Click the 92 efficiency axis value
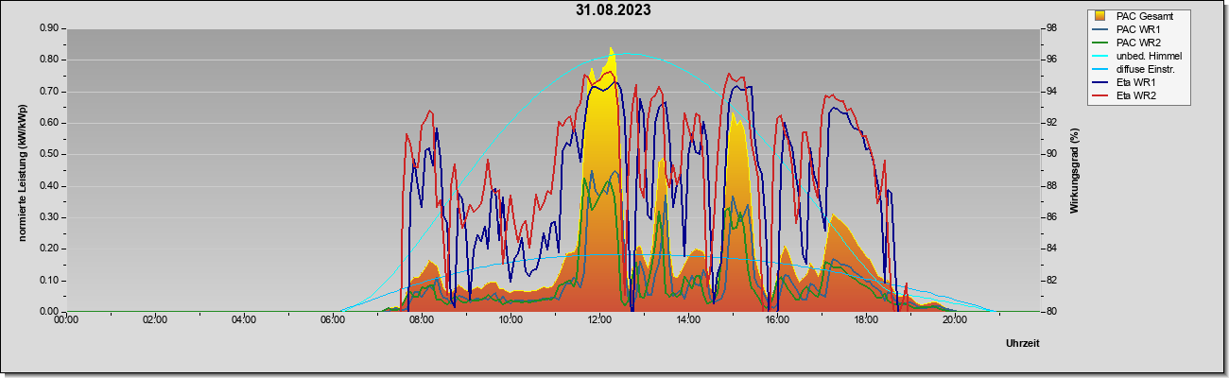 [1050, 123]
